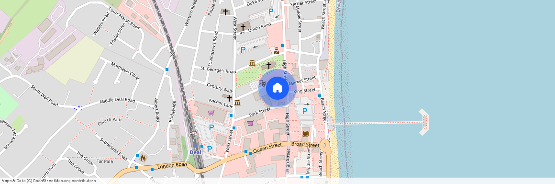Click the Anchor Lane label
Image resolution: width=555 pixels, height=184 pixels.
[221, 103]
